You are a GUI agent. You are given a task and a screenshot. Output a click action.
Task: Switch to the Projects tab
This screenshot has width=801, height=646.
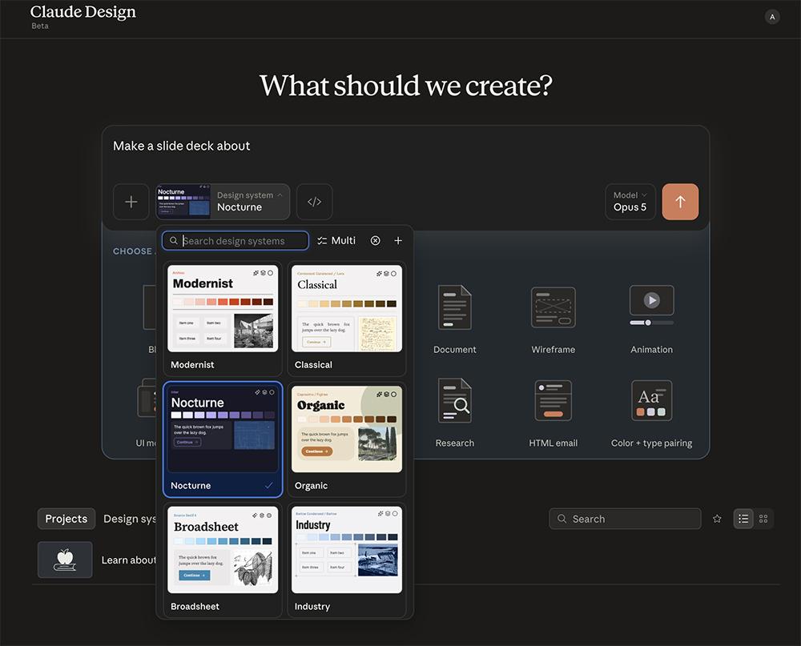[66, 519]
